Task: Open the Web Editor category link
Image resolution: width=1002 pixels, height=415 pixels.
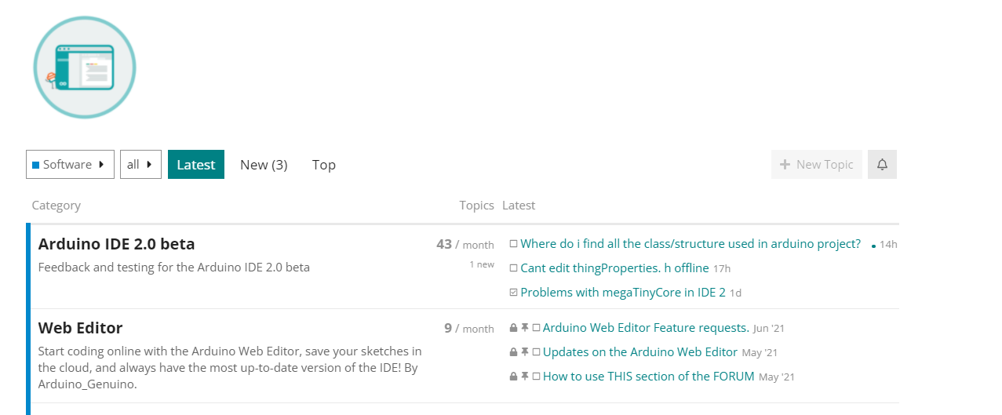Action: [80, 328]
